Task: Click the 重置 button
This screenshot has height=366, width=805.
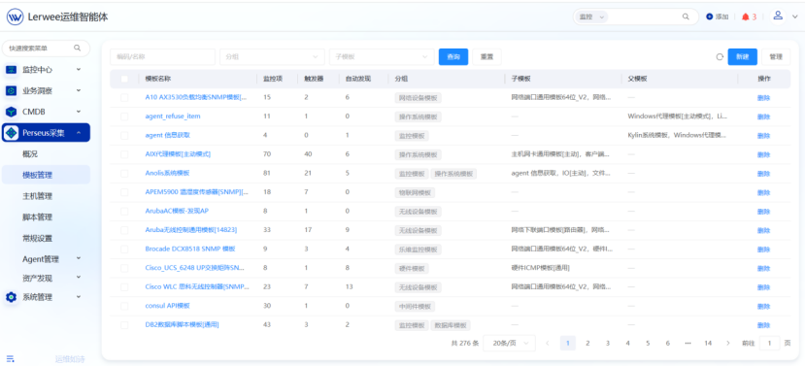Action: coord(486,57)
